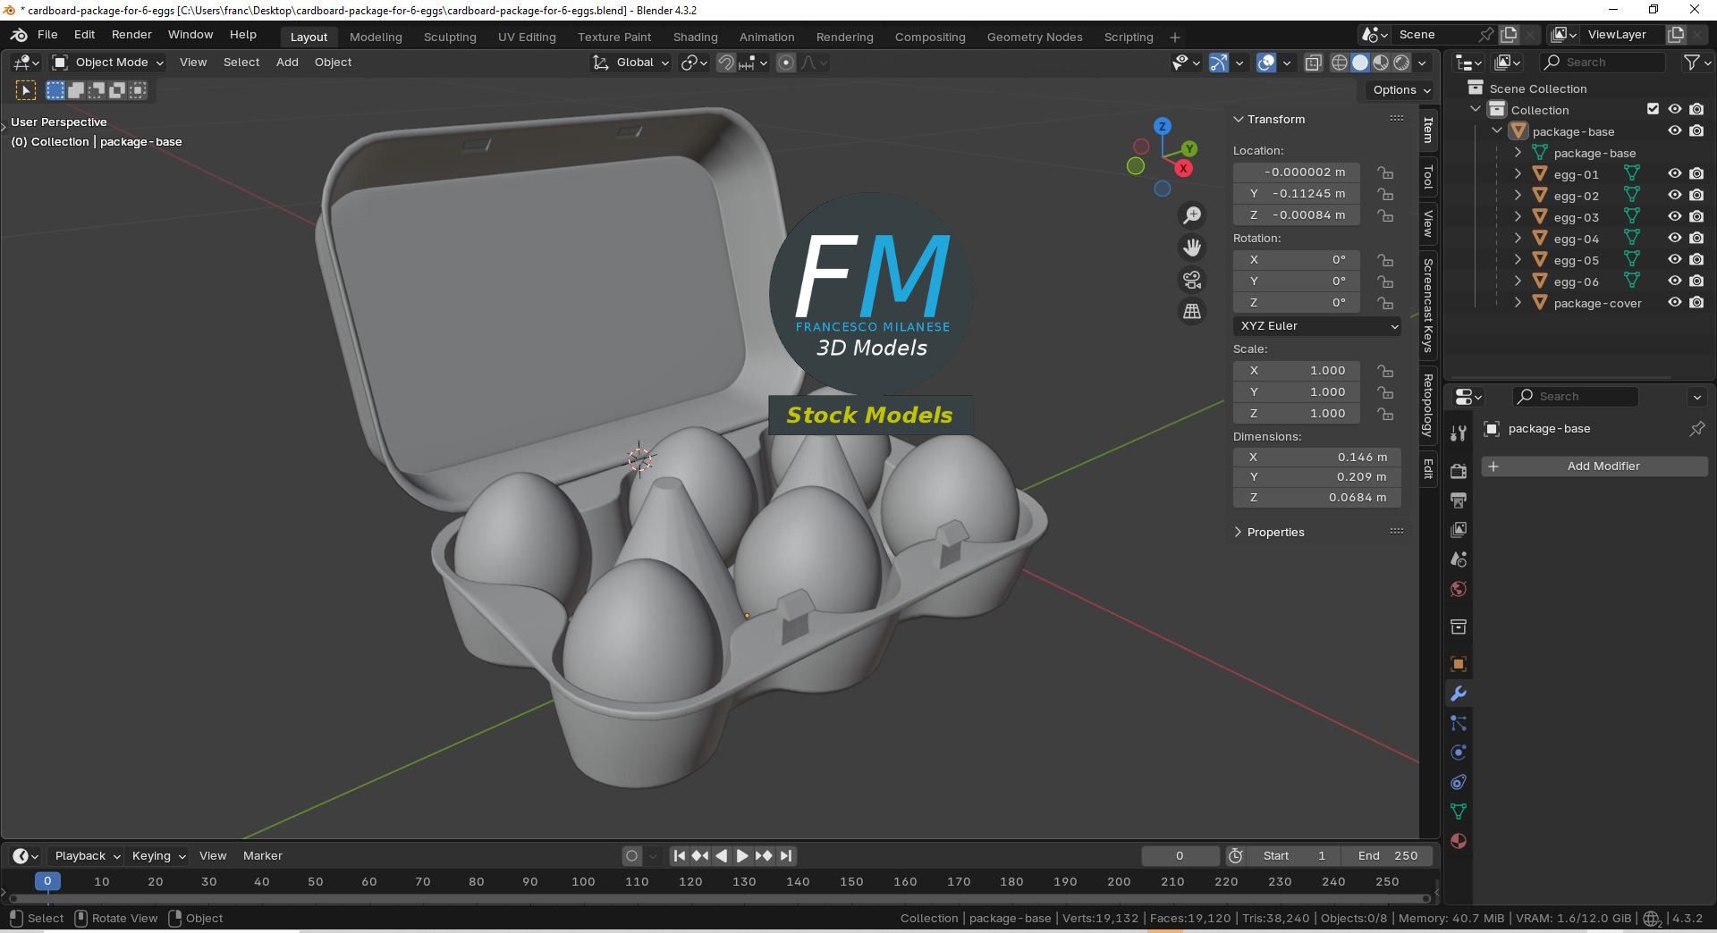Screen dimensions: 1717x933
Task: Open the Scene properties tab
Action: (x=1459, y=559)
